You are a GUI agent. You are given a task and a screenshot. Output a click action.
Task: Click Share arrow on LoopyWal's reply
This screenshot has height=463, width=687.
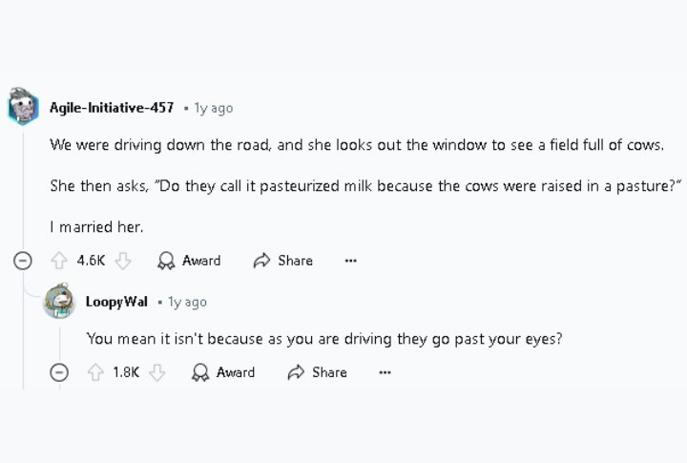point(296,372)
